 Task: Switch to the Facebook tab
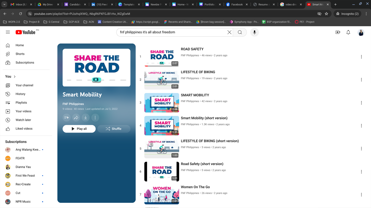(x=236, y=4)
